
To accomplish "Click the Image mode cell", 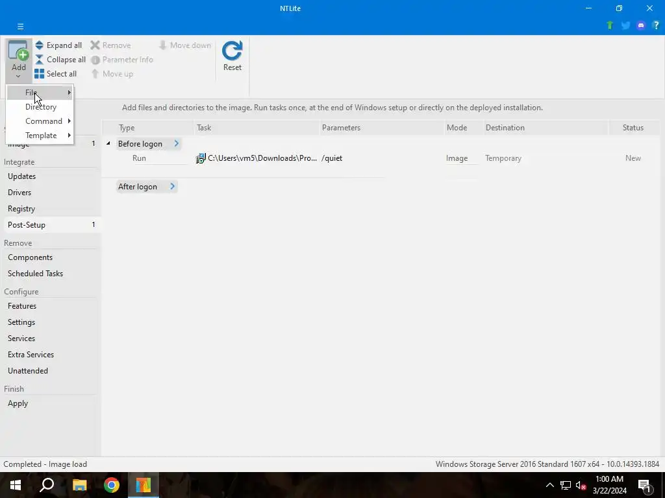I will tap(457, 158).
